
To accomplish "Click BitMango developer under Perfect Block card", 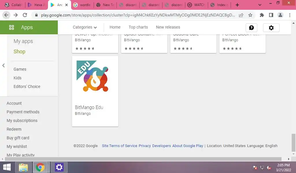I will (x=230, y=40).
